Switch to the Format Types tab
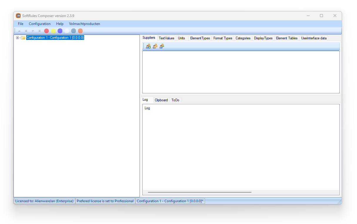357x224 pixels. point(223,38)
